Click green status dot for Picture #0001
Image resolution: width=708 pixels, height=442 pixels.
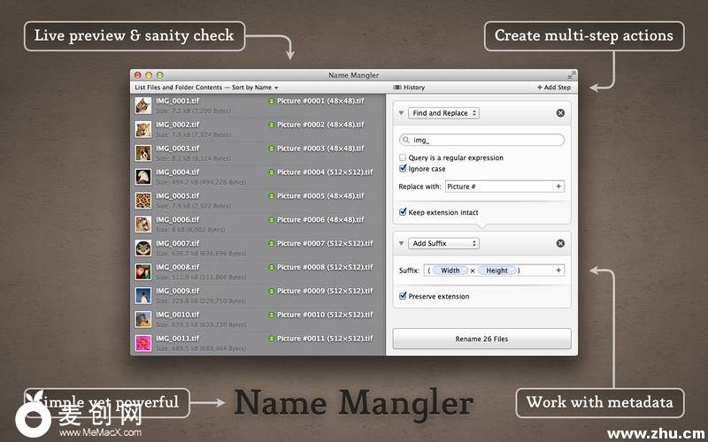pyautogui.click(x=272, y=102)
